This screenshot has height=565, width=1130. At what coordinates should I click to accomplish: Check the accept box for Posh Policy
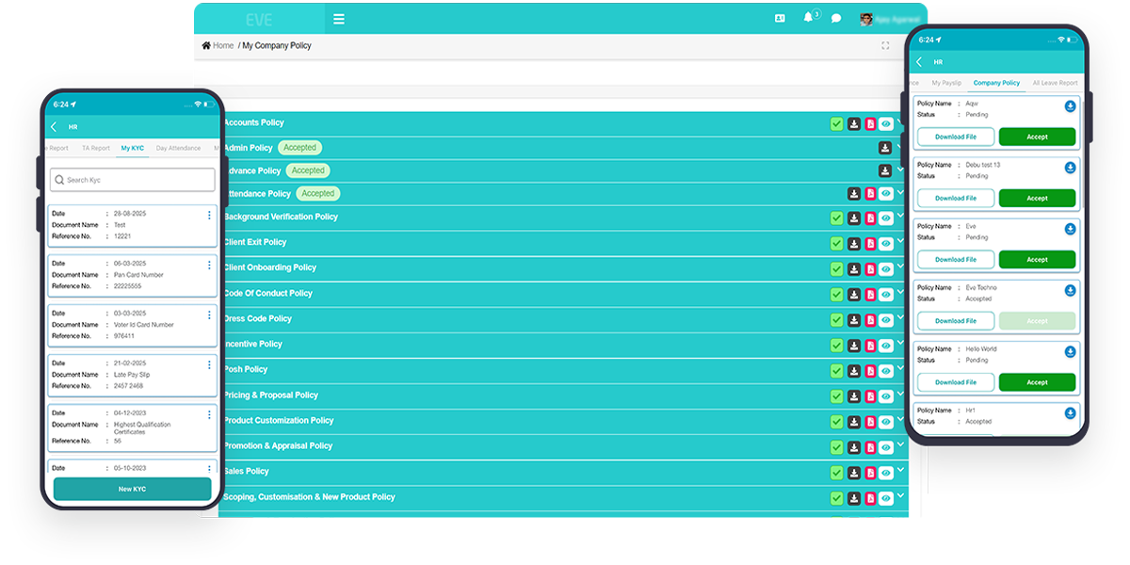click(836, 371)
